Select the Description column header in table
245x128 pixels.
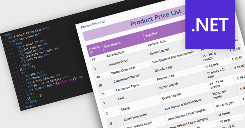tap(112, 45)
